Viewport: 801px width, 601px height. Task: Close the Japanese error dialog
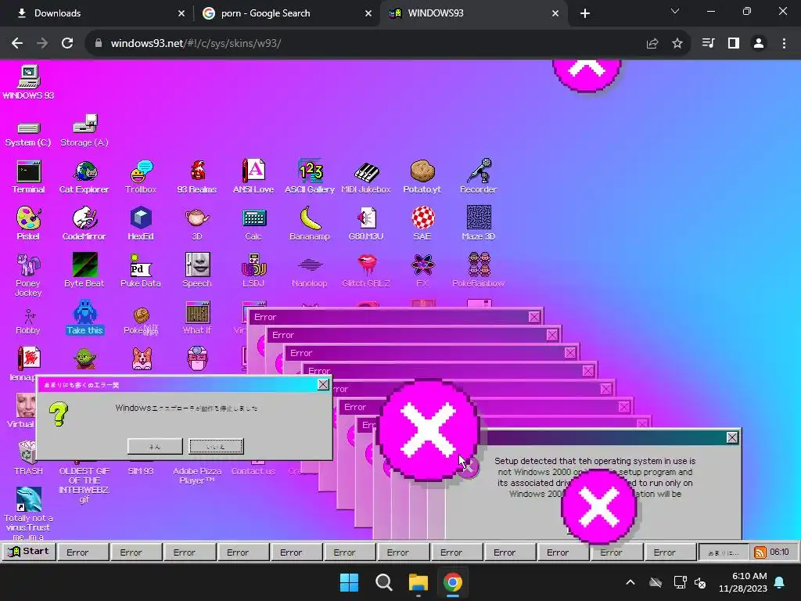(x=323, y=384)
